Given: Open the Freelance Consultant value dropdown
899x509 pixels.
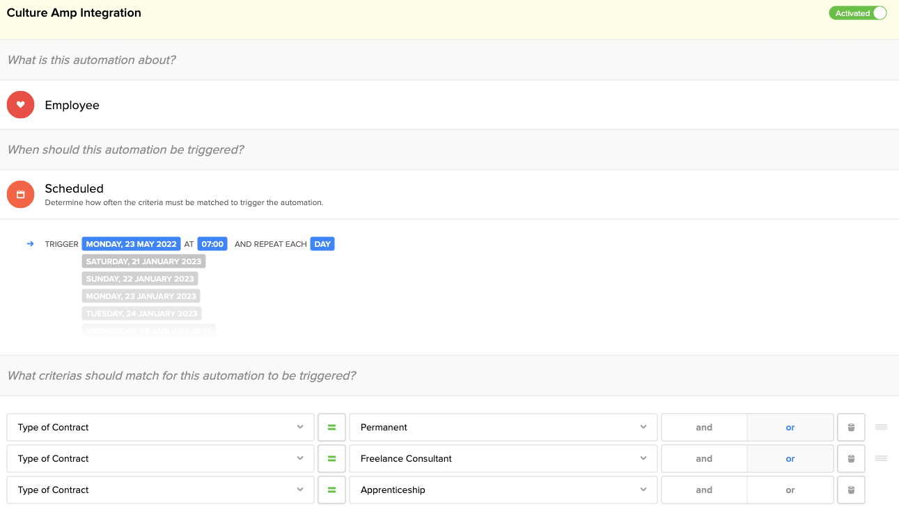Looking at the screenshot, I should [x=503, y=459].
